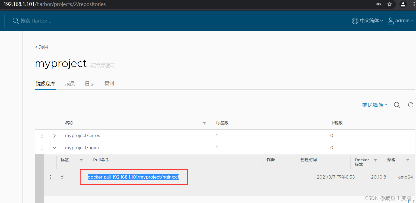Filter the Docker 版本 column
416x203 pixels.
pyautogui.click(x=375, y=160)
